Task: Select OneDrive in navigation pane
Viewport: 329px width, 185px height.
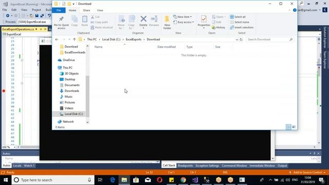Action: (x=66, y=60)
